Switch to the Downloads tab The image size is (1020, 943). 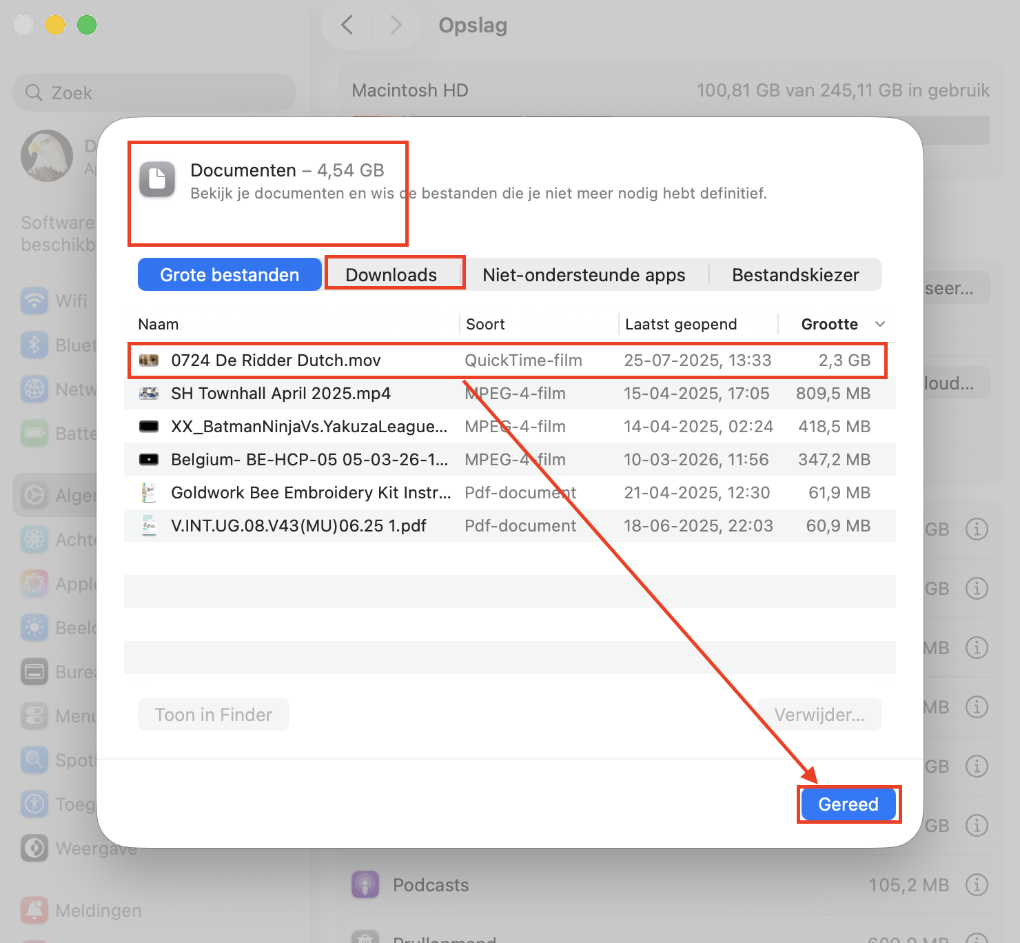pos(393,274)
